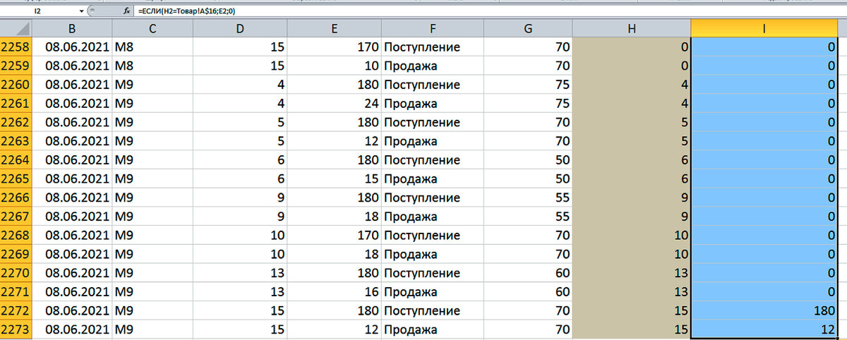This screenshot has height=340, width=847.
Task: Click the formula bar with ЕСЛИ formula
Action: tap(491, 11)
